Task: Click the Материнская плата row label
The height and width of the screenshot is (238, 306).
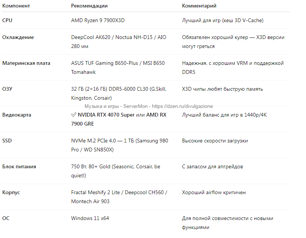Action: (26, 63)
